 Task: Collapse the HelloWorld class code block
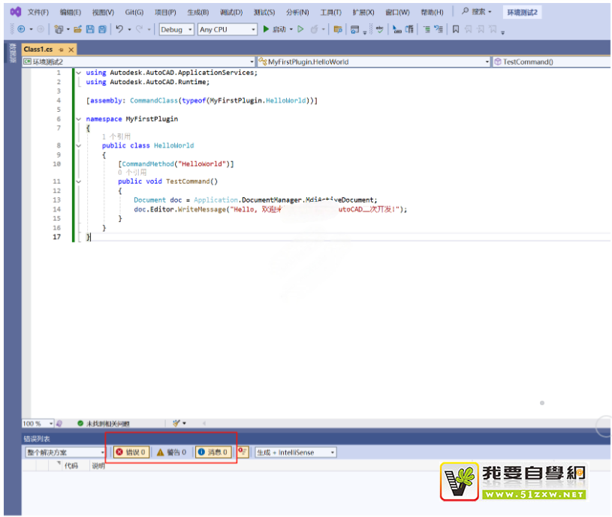tap(78, 146)
